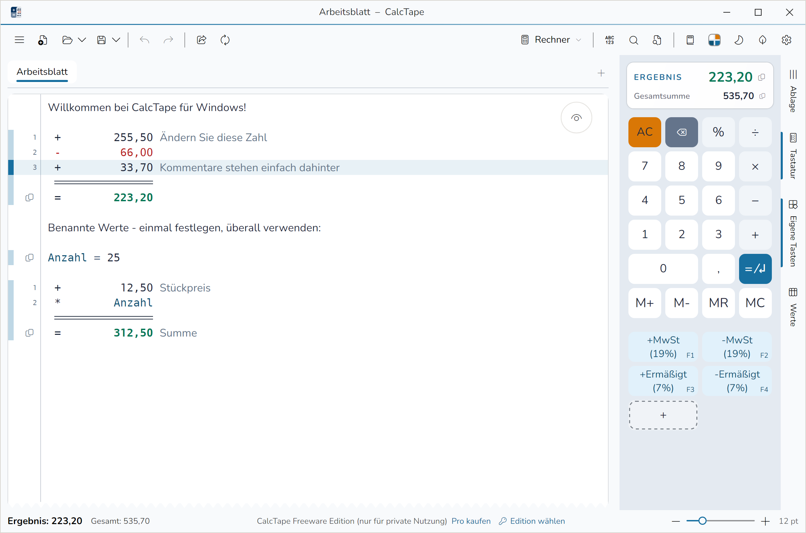Expand the save options dropdown arrow
The height and width of the screenshot is (533, 806).
(x=116, y=40)
